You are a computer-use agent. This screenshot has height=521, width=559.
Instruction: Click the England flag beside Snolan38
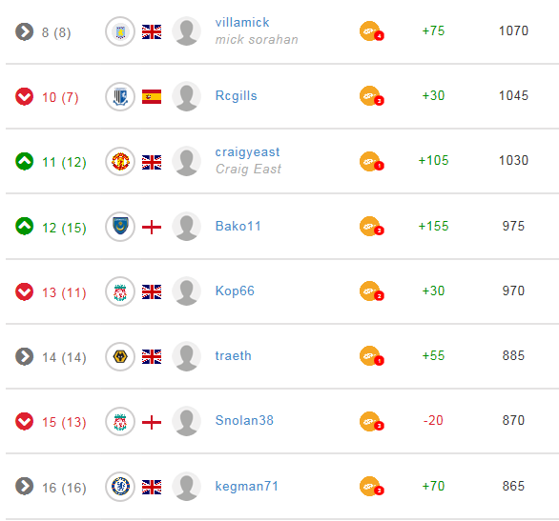point(152,423)
